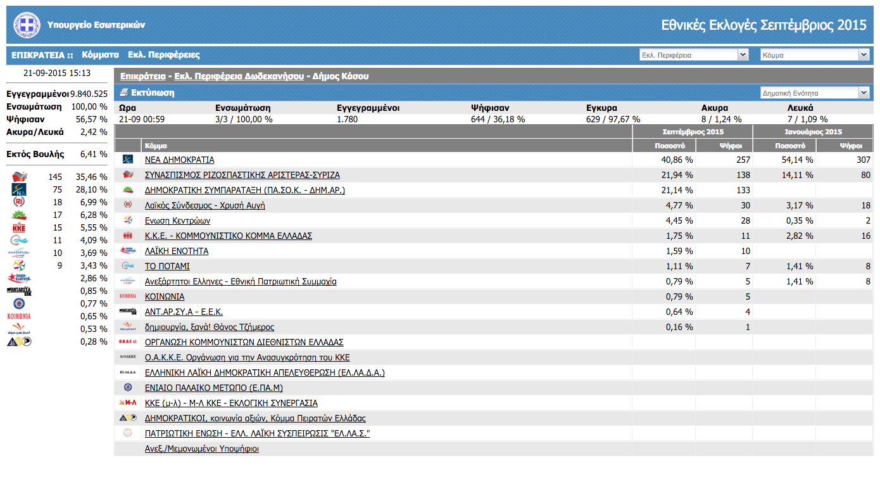Click the printer icon next to Εκτύπωση
Viewport: 880px width, 503px height.
(x=125, y=92)
